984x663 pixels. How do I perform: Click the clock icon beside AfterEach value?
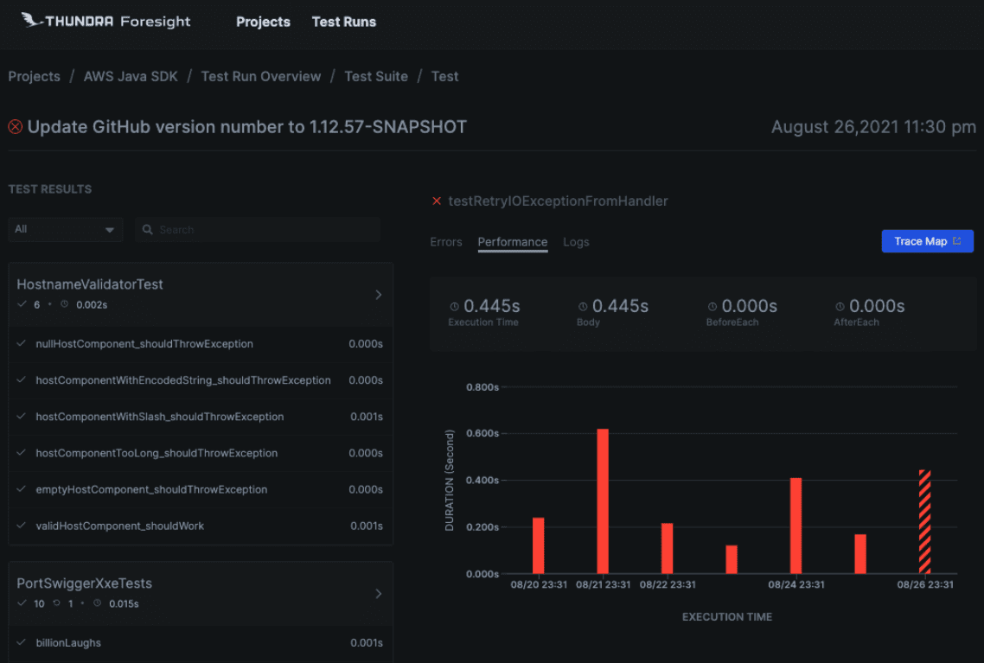[840, 307]
